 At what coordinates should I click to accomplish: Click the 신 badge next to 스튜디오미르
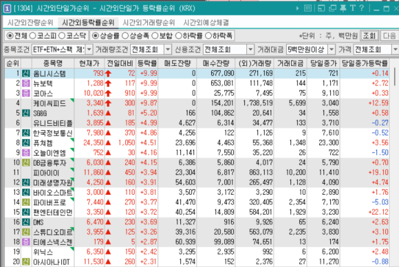26,232
